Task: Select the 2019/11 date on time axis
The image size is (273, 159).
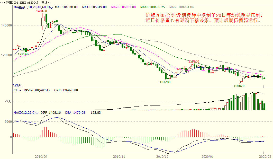Action: pos(119,156)
